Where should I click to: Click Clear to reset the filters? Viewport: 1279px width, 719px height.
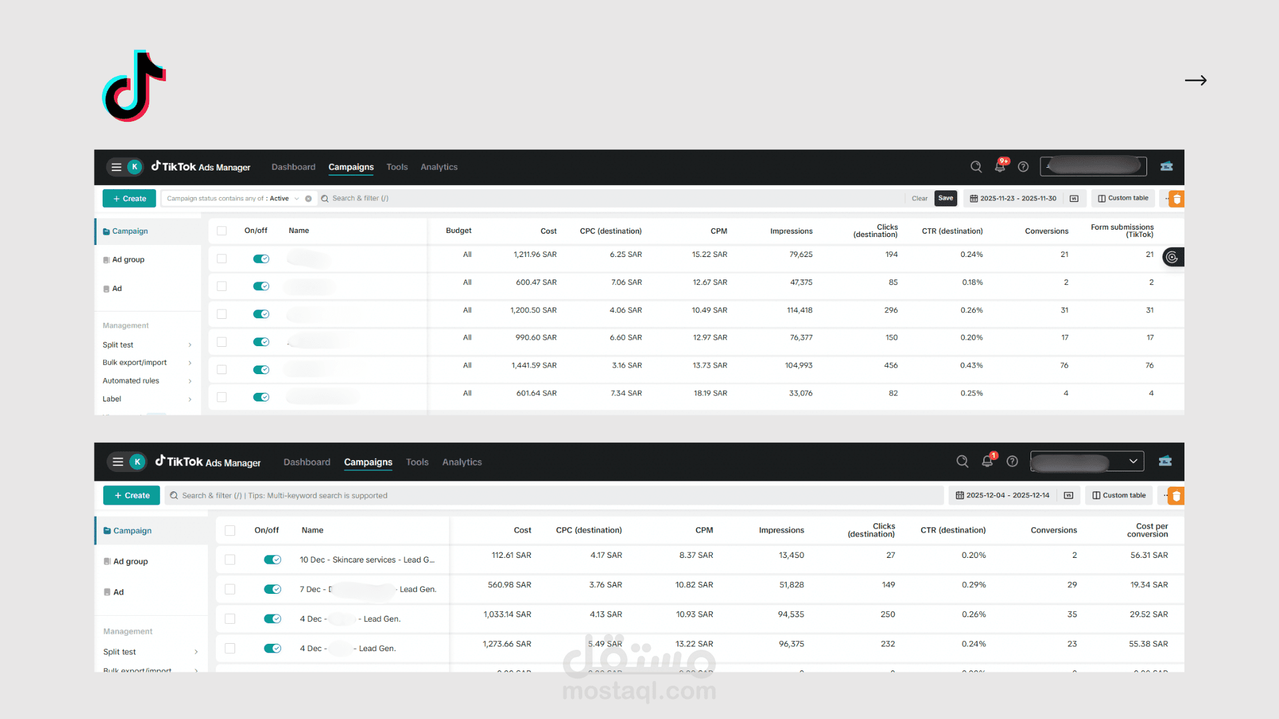pos(919,198)
